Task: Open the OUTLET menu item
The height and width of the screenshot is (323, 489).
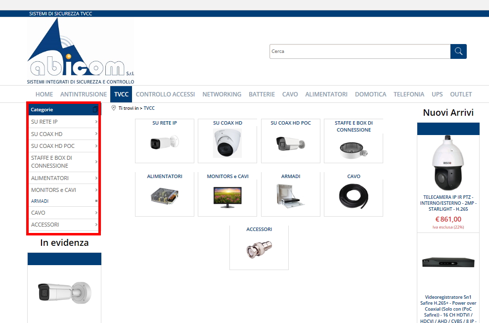Action: click(x=461, y=94)
